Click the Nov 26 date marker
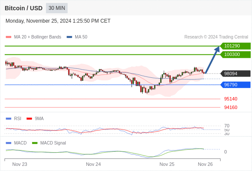The image size is (252, 171). pos(205,164)
